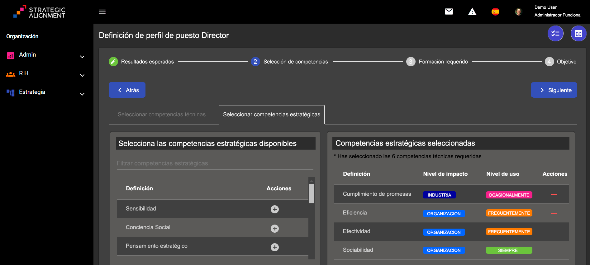Click the Filtrar competencias estratégicas field

point(215,163)
